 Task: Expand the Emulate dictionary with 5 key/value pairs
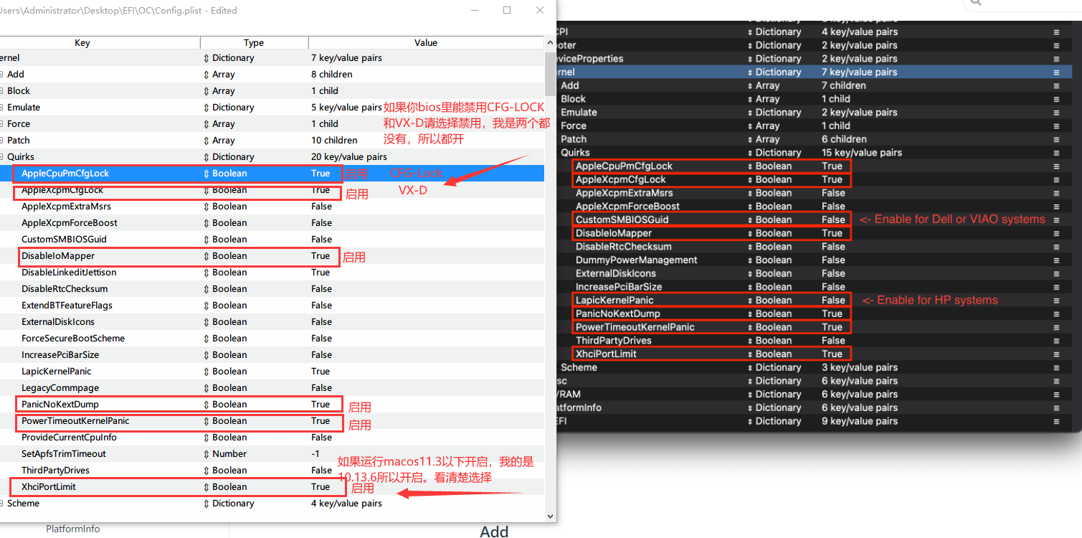click(x=2, y=108)
